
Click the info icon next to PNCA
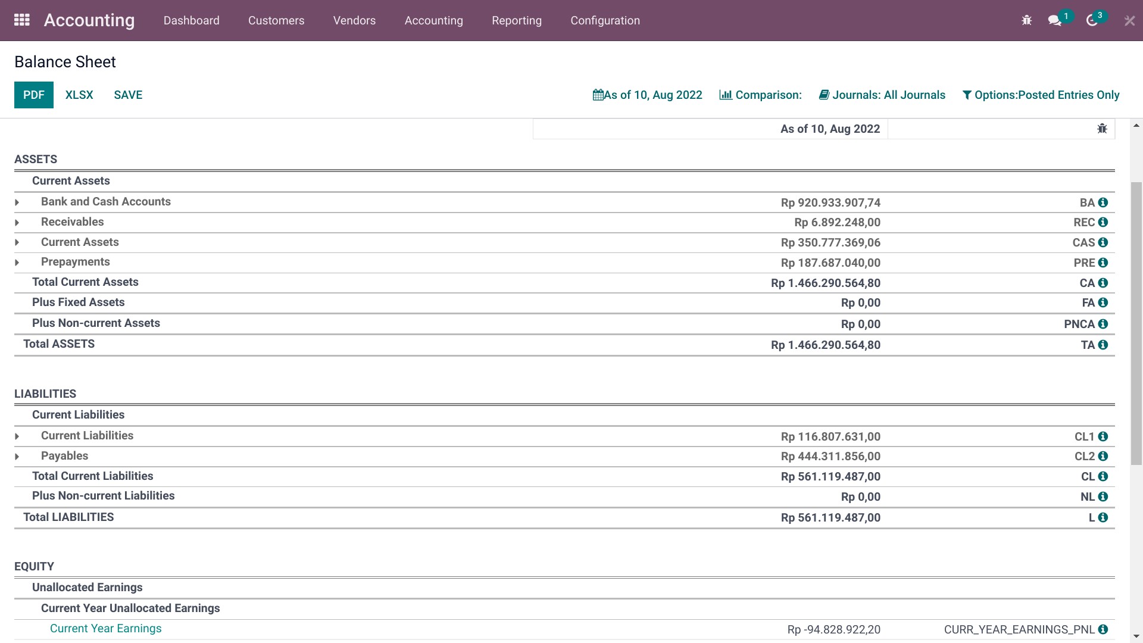(1103, 324)
